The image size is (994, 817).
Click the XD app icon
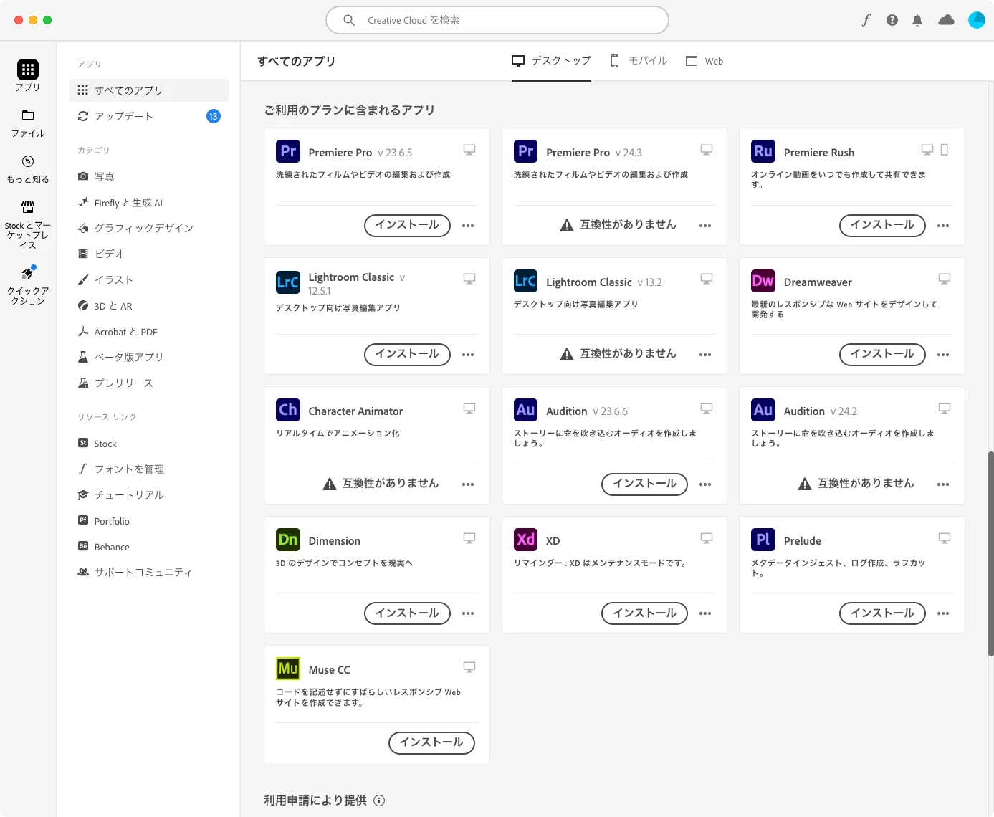[x=526, y=540]
